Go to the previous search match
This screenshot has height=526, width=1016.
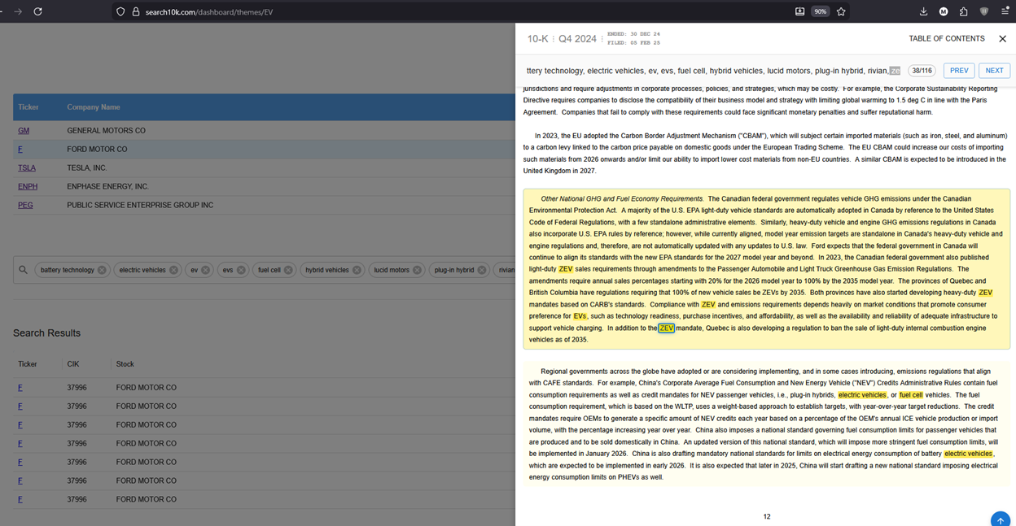click(959, 71)
